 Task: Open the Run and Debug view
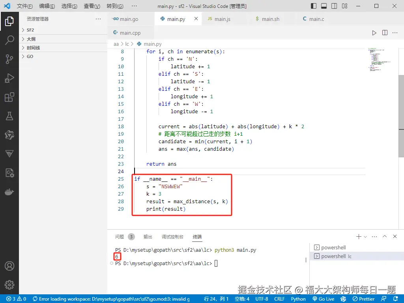coord(9,78)
